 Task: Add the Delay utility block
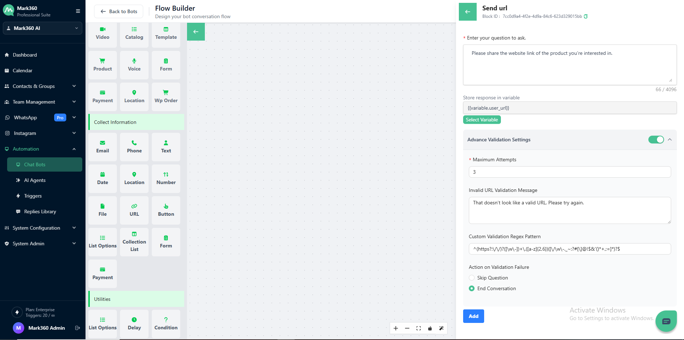pos(134,323)
